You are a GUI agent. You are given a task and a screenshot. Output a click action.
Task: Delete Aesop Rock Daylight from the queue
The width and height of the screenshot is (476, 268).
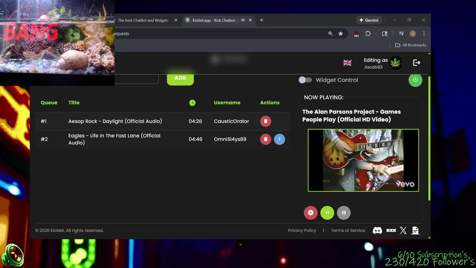(266, 121)
